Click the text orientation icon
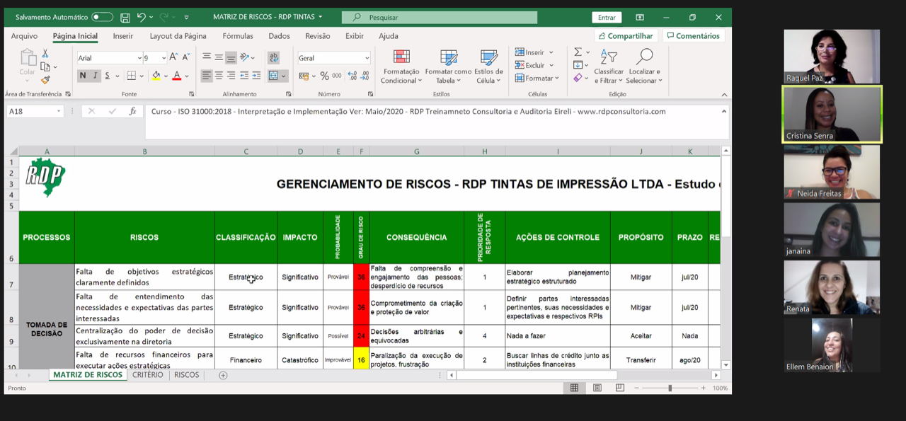 (x=245, y=57)
